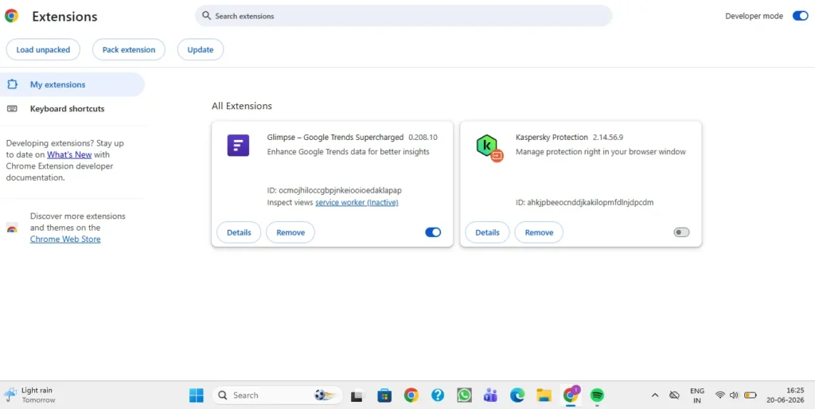
Task: Open Details for Glimpse extension
Action: [239, 232]
